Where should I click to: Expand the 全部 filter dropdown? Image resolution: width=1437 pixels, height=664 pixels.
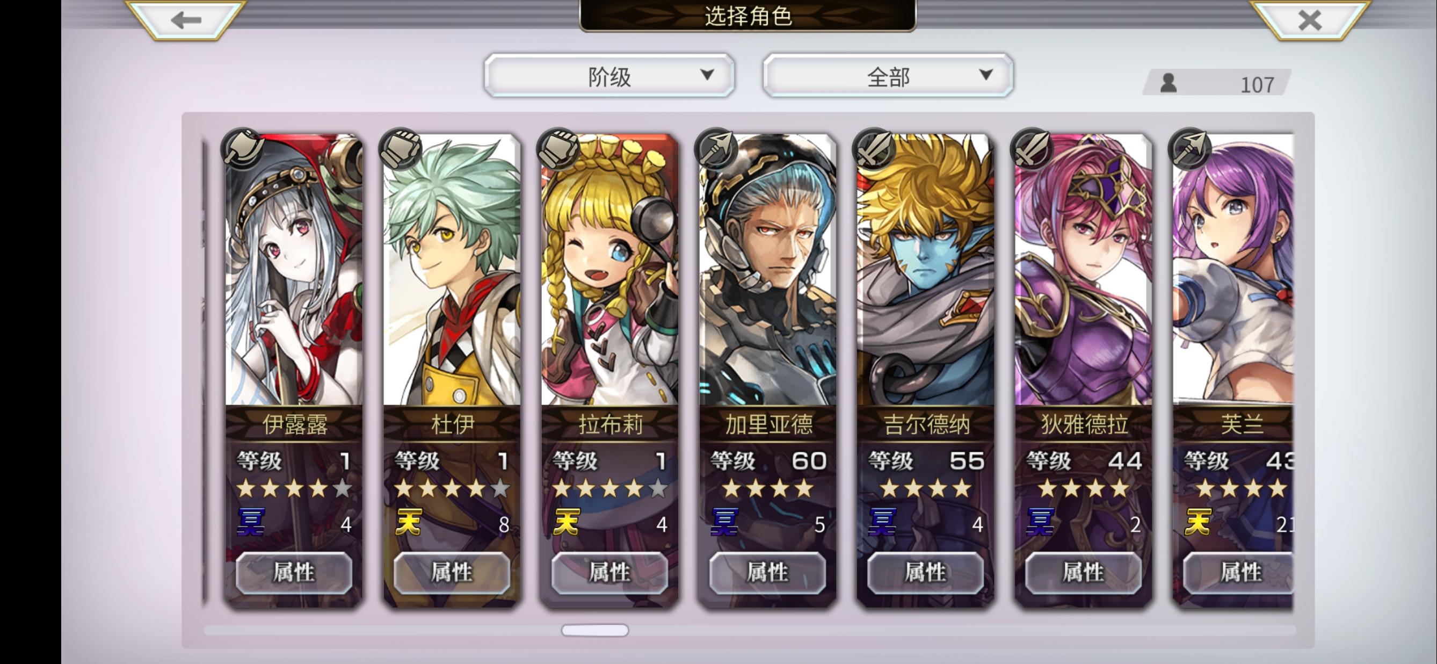[x=888, y=76]
